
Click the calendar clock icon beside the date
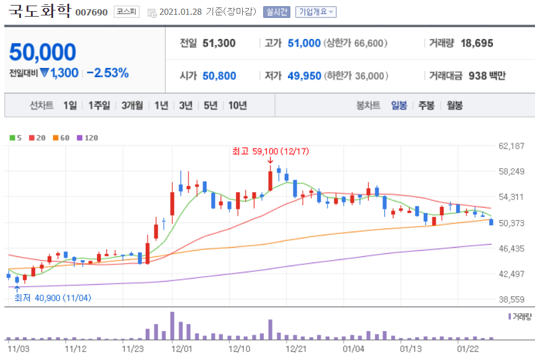(152, 13)
